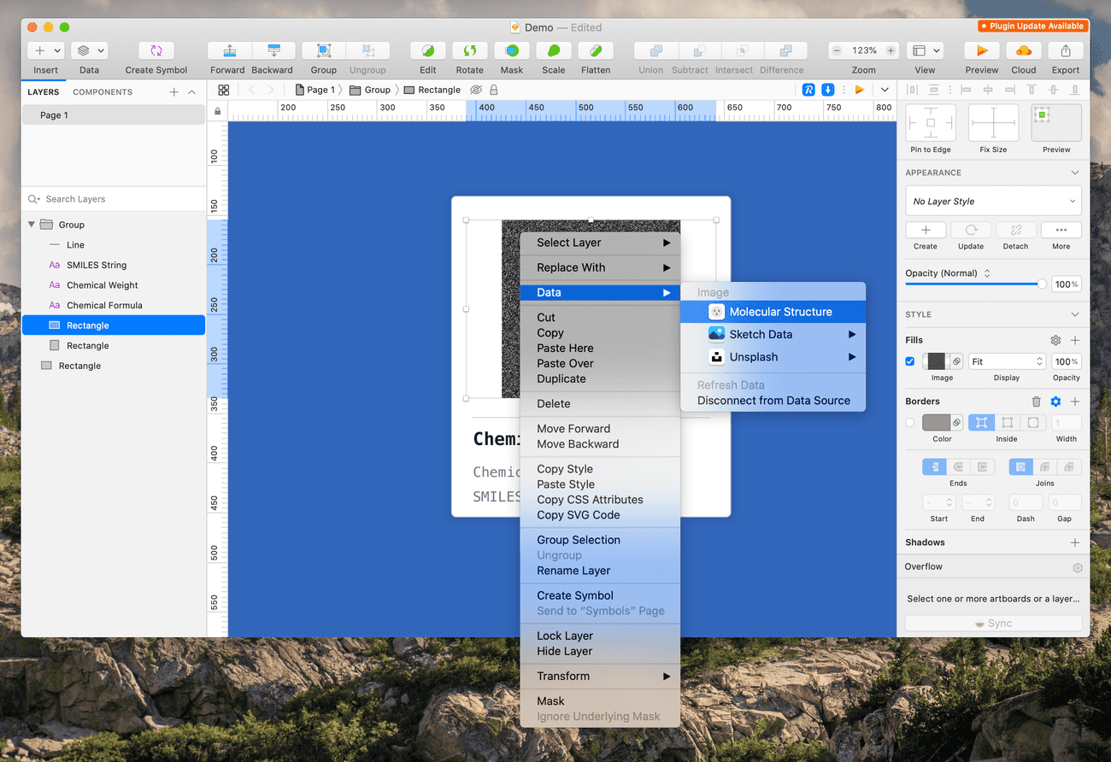Click the Bring Forward toolbar icon
Screen dimensions: 1111x762
[227, 51]
